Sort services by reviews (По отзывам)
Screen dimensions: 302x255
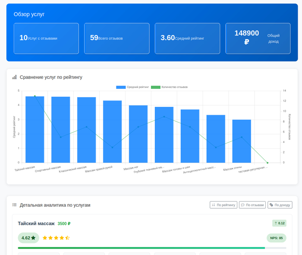pyautogui.click(x=252, y=205)
